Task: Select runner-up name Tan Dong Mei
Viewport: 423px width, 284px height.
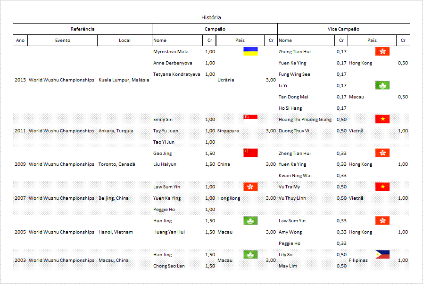Action: pyautogui.click(x=293, y=97)
